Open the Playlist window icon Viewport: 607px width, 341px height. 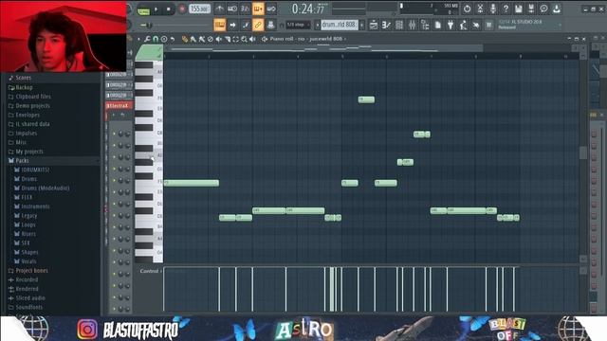coord(374,26)
